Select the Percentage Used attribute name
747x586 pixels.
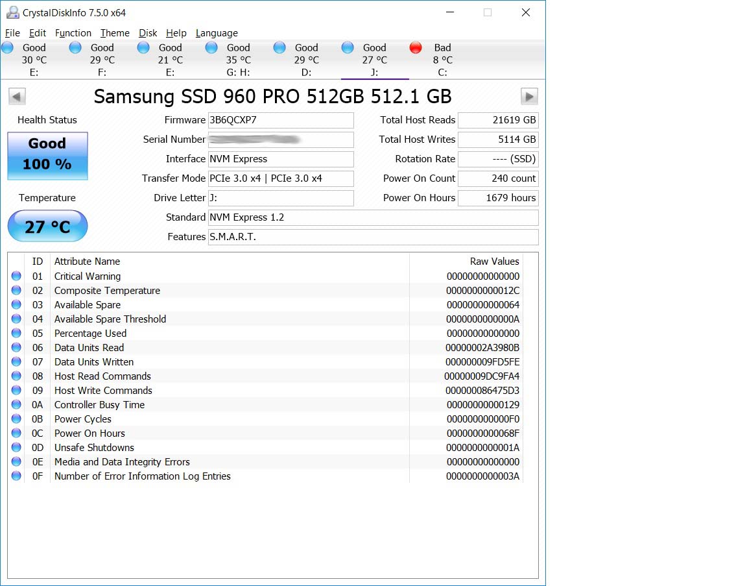pyautogui.click(x=90, y=334)
